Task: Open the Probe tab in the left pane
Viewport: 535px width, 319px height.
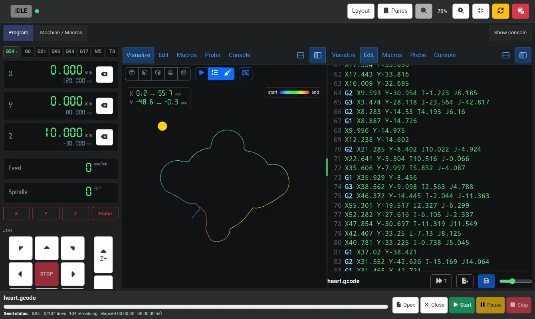Action: pos(212,55)
